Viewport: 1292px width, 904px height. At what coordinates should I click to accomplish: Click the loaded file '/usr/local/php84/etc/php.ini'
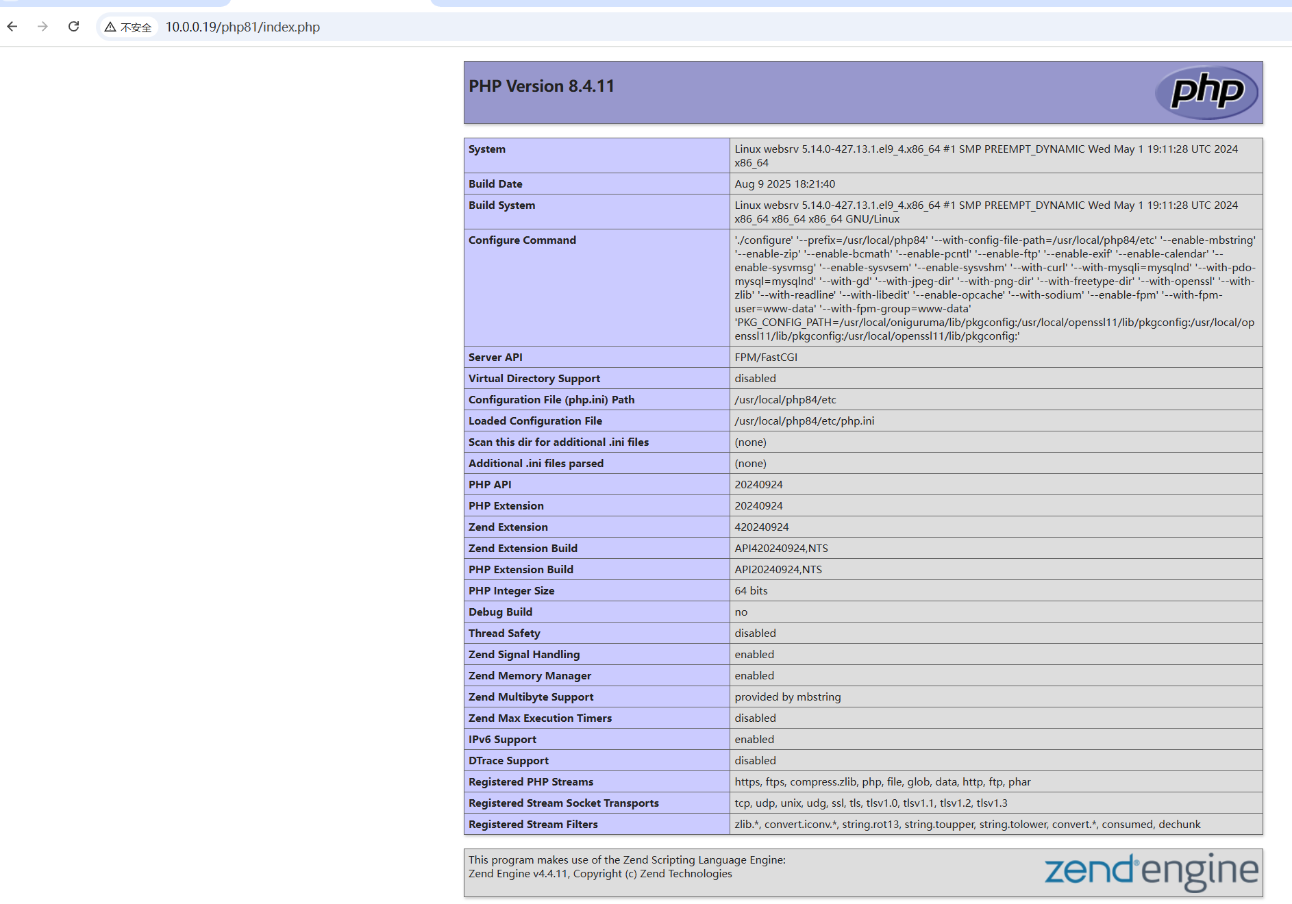click(x=804, y=421)
